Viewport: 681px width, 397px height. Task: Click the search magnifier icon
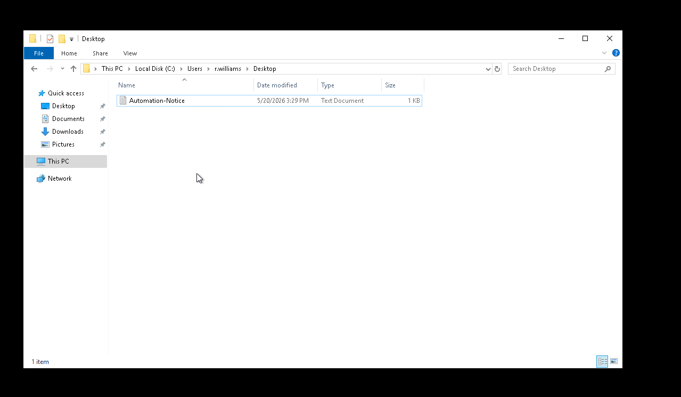[x=608, y=69]
